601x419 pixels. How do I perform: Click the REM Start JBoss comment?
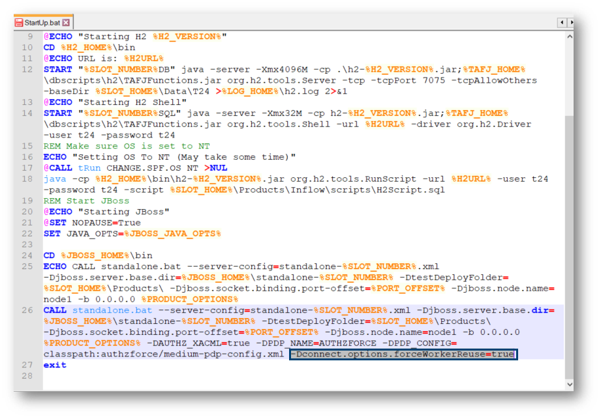(86, 201)
